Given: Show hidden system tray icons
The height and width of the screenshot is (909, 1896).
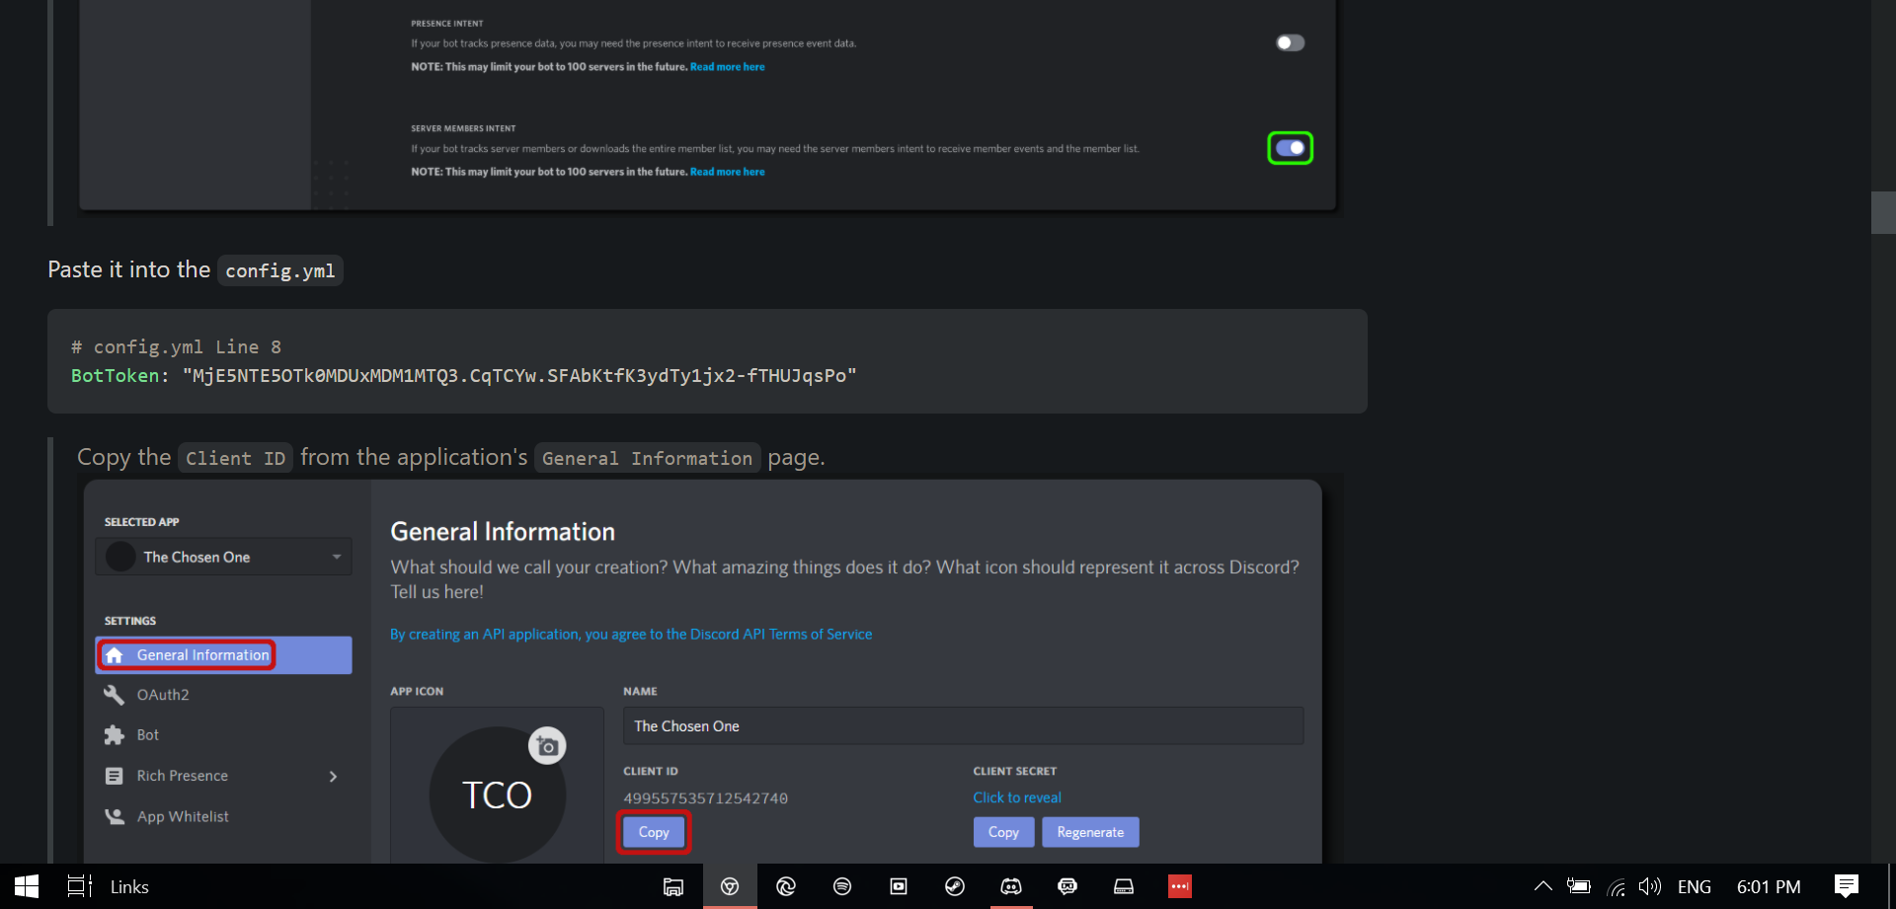Looking at the screenshot, I should pyautogui.click(x=1543, y=886).
